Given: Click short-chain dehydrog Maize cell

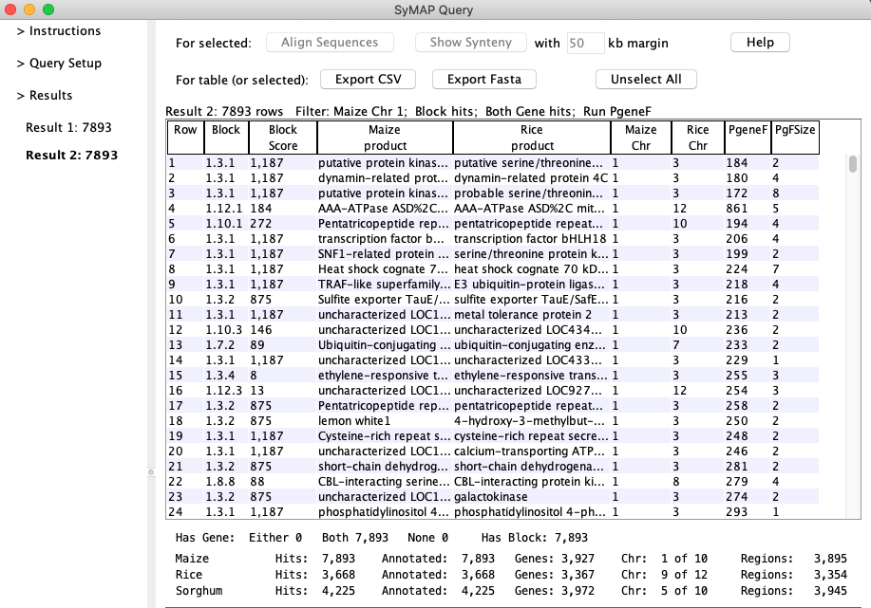Looking at the screenshot, I should pyautogui.click(x=385, y=467).
